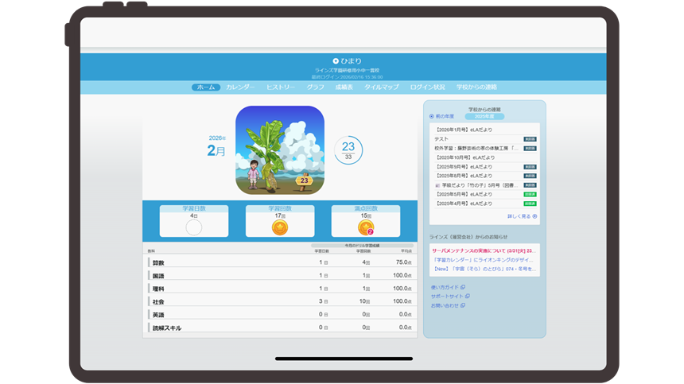Expand the 算数 subject row
The height and width of the screenshot is (384, 684).
tap(160, 262)
